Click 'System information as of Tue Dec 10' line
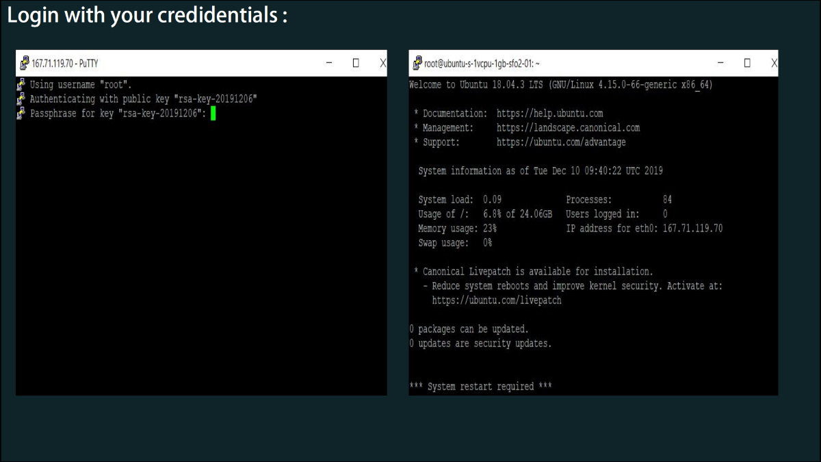The height and width of the screenshot is (462, 821). 540,171
